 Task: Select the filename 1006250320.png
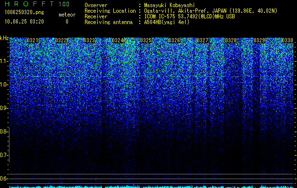(25, 13)
